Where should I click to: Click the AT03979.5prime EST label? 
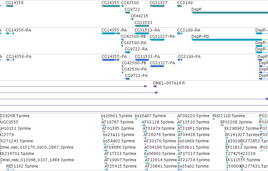click(x=159, y=128)
